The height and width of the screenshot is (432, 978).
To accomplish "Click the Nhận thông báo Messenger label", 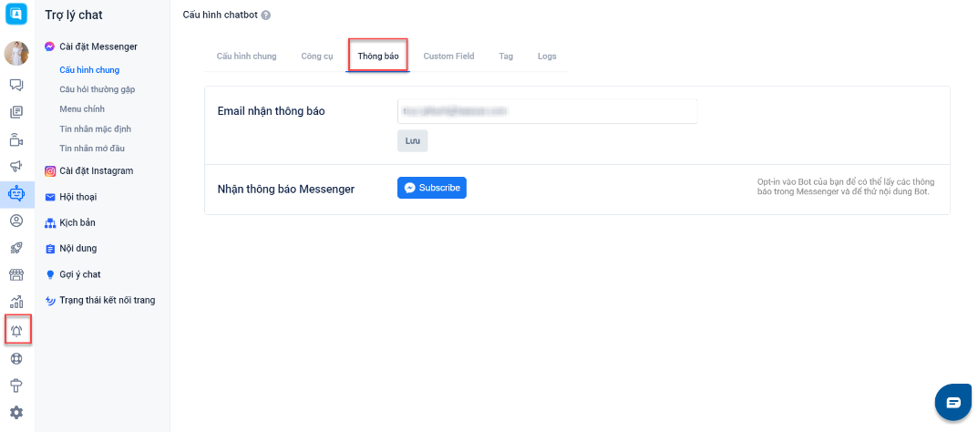I will [x=286, y=189].
